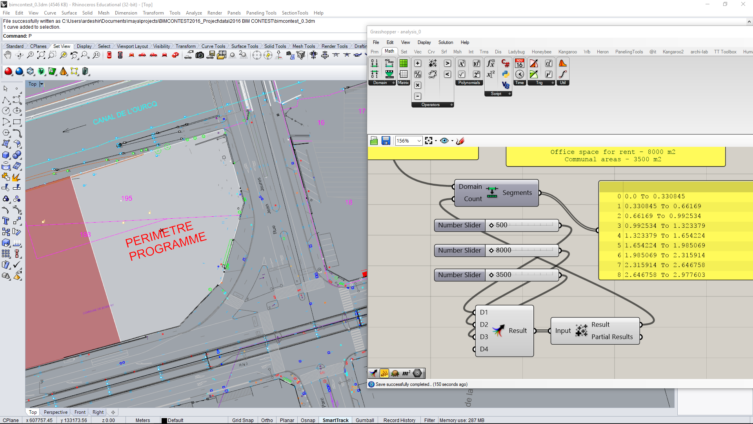Image resolution: width=753 pixels, height=424 pixels.
Task: Select the Construct Domain component icon
Action: click(x=375, y=63)
